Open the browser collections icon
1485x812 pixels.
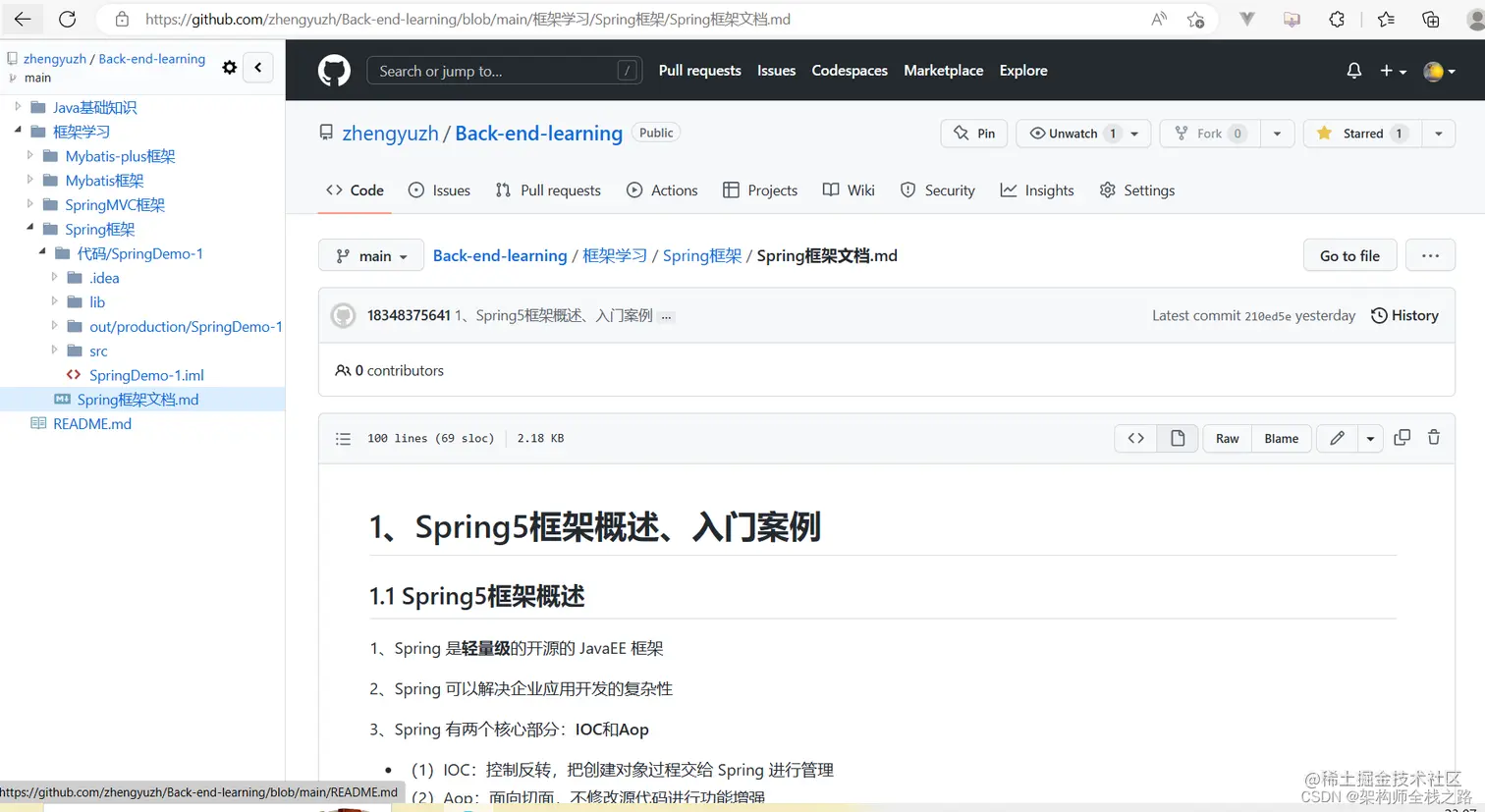(x=1430, y=19)
